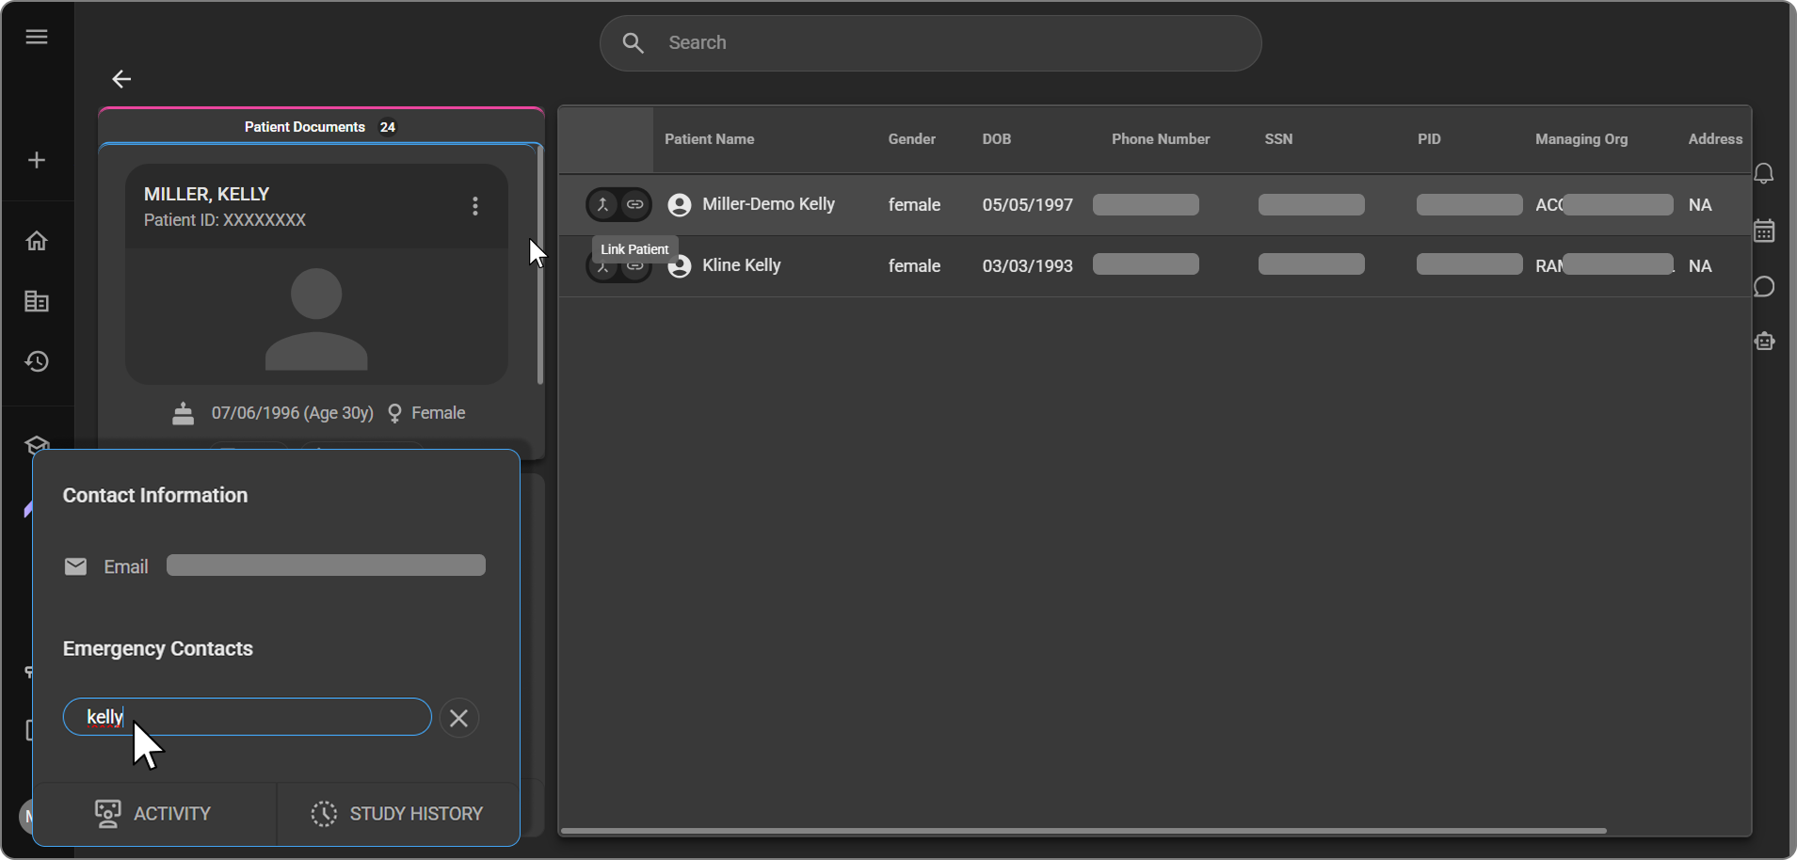Click the birthday cake icon beside 07/06/1996
Viewport: 1797px width, 860px height.
pos(184,413)
